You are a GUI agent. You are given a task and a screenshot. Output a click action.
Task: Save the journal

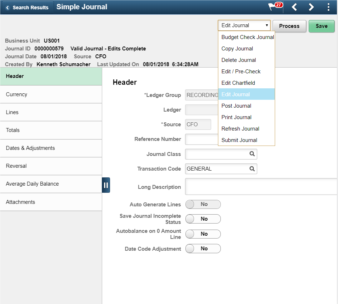click(322, 26)
